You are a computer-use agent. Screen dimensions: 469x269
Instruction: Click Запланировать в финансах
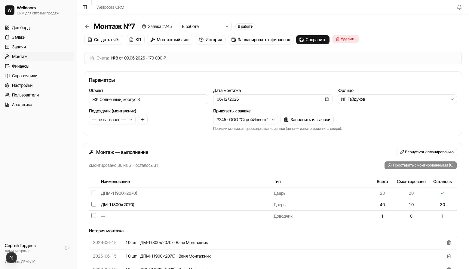pyautogui.click(x=261, y=40)
